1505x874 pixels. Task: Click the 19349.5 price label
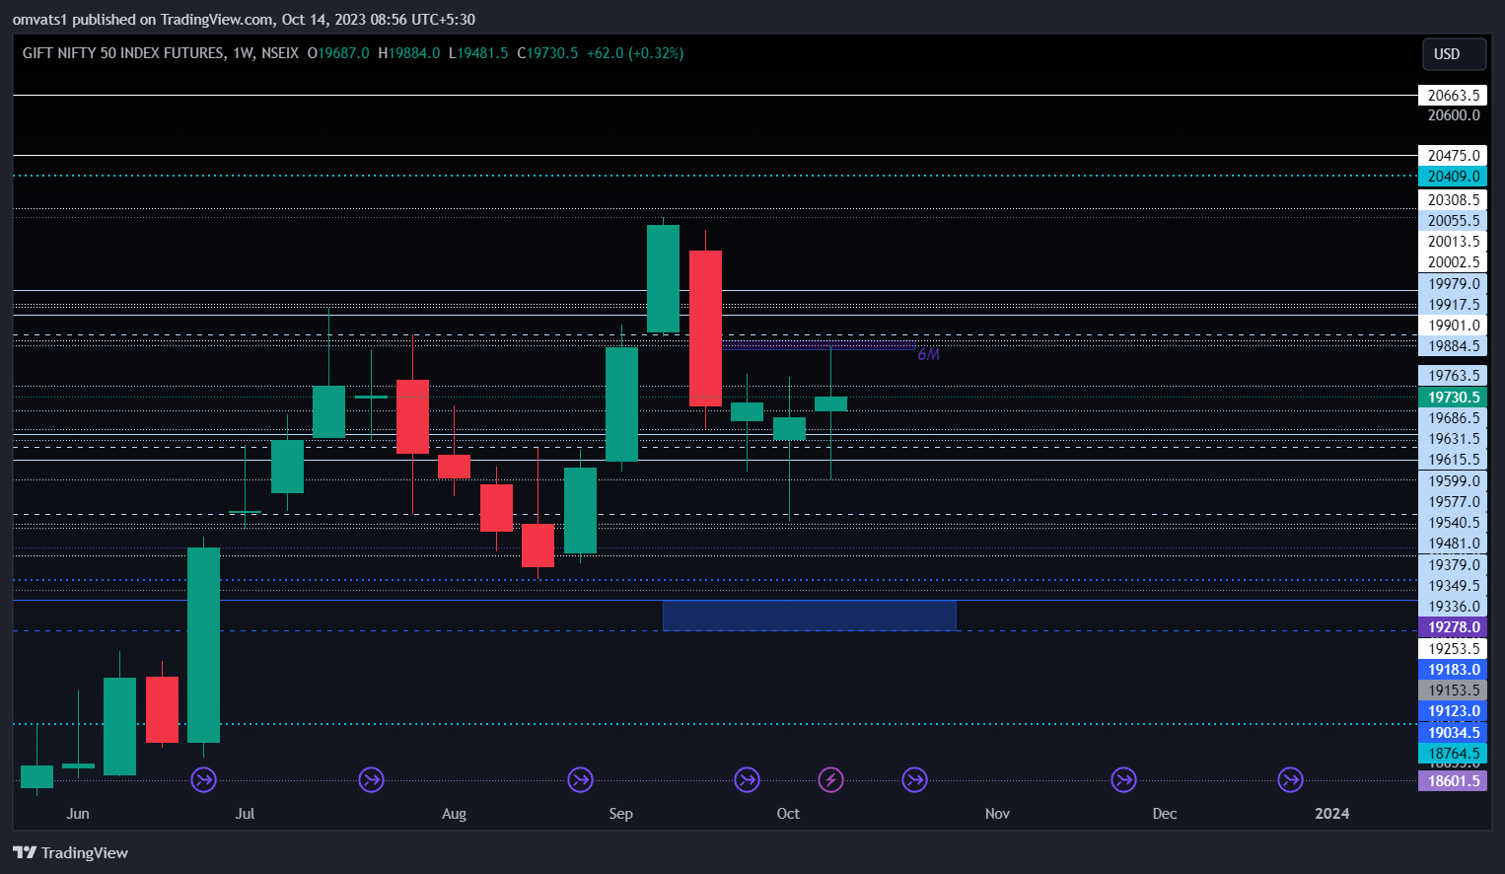tap(1453, 586)
